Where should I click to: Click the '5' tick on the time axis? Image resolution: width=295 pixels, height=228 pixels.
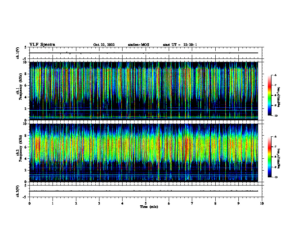click(146, 203)
